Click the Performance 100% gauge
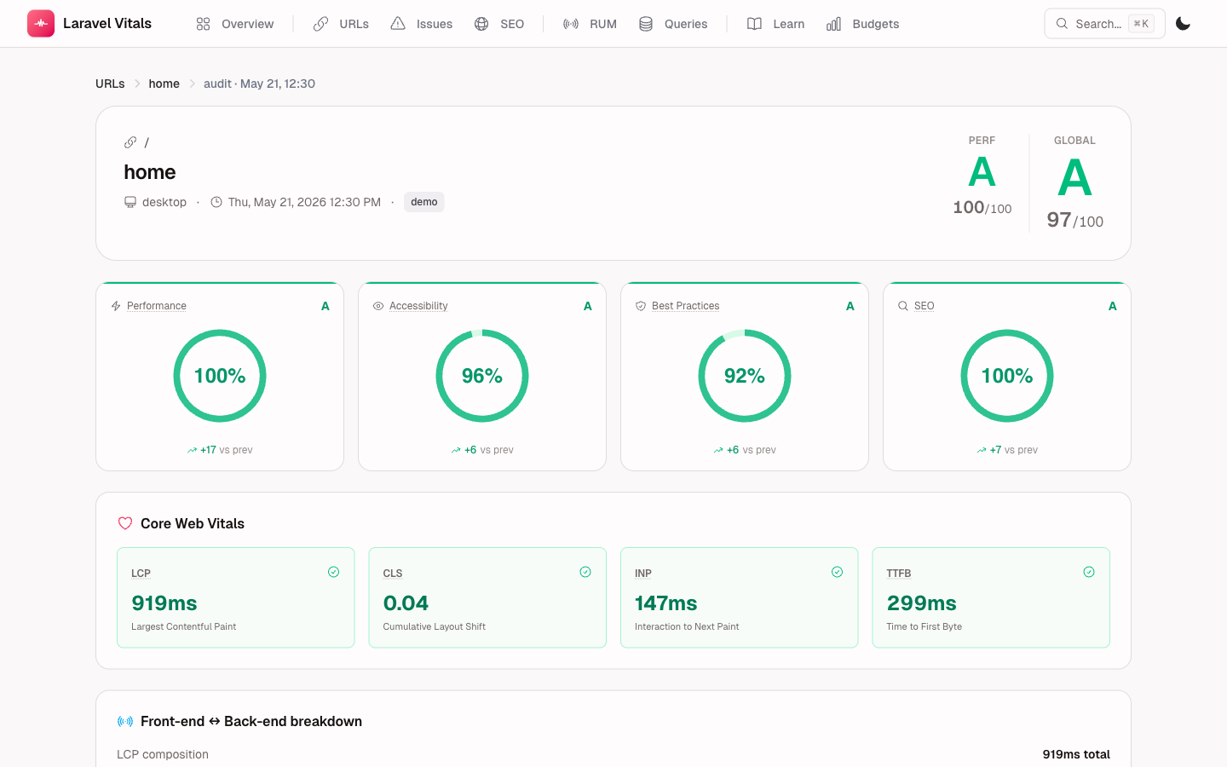The height and width of the screenshot is (767, 1227). coord(220,376)
